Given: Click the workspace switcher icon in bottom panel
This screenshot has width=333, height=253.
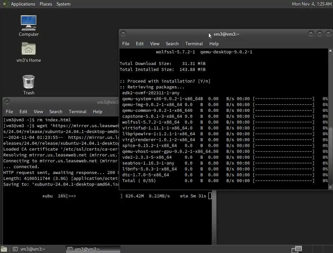Looking at the screenshot, I should [297, 249].
